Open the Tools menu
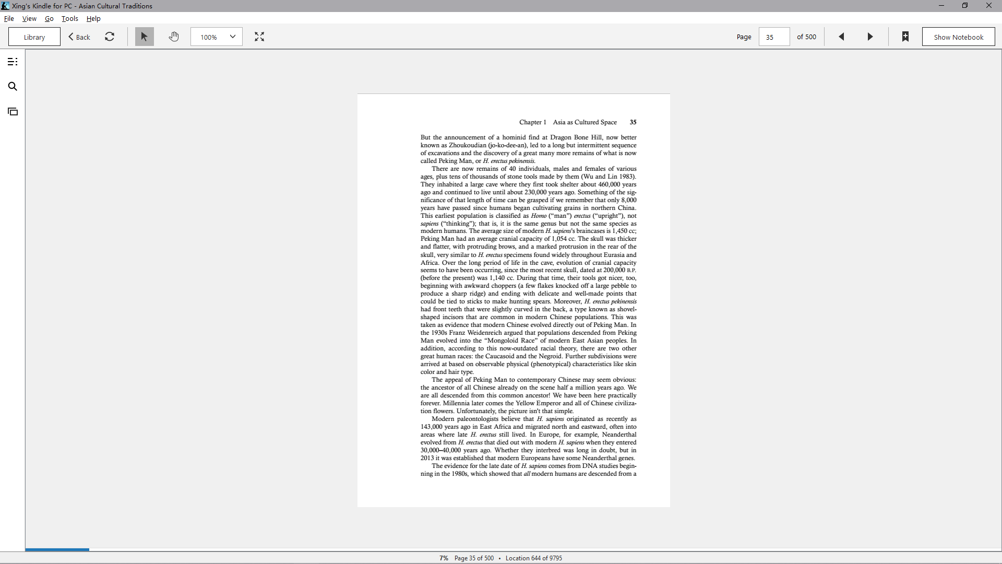This screenshot has height=564, width=1002. pyautogui.click(x=70, y=18)
